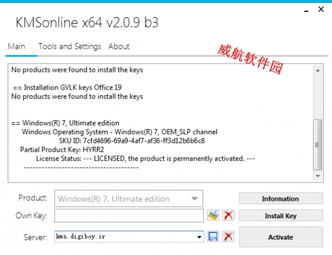Focus the Own Key input field
332x255 pixels.
(129, 216)
